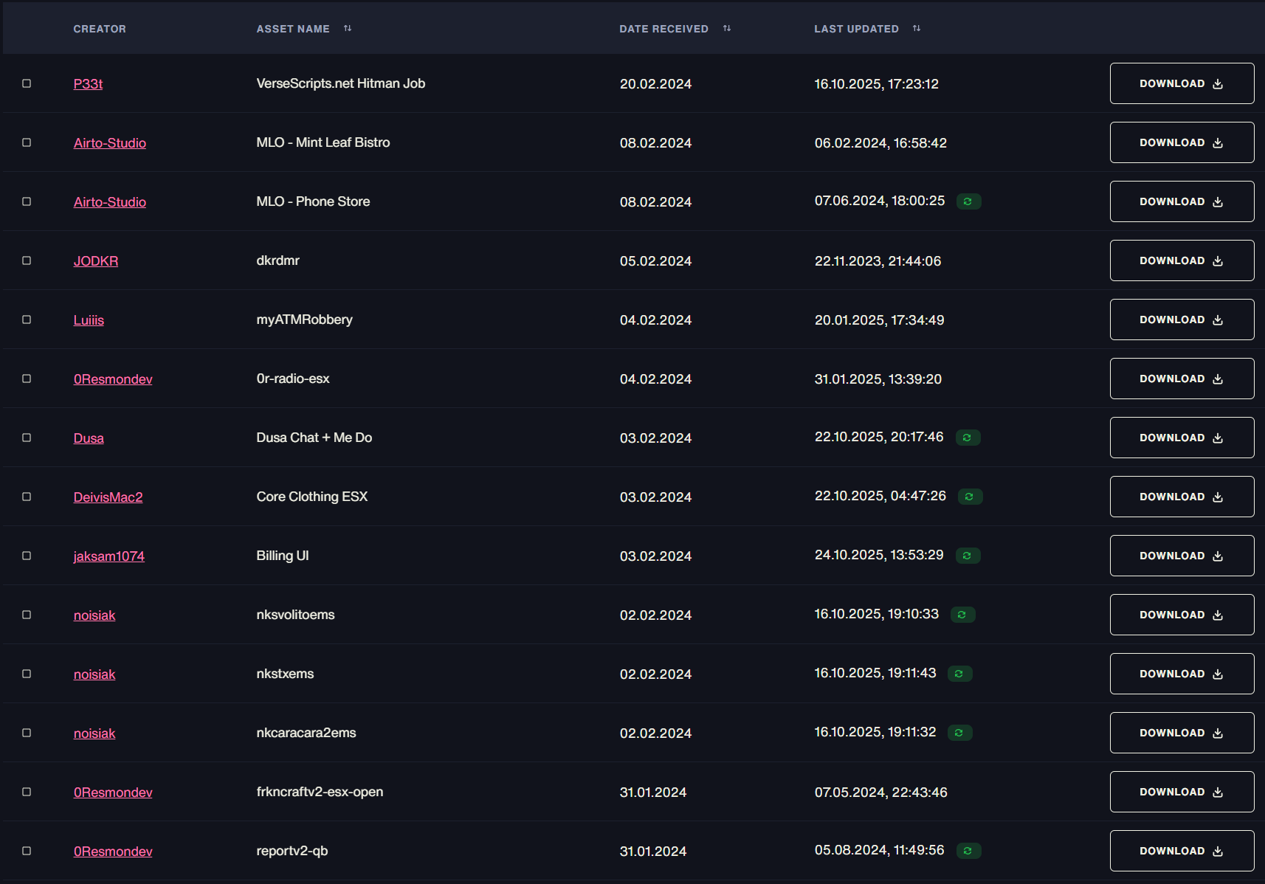This screenshot has width=1265, height=884.
Task: Select the frkncraftv2-esx-open checkbox
Action: pos(27,792)
